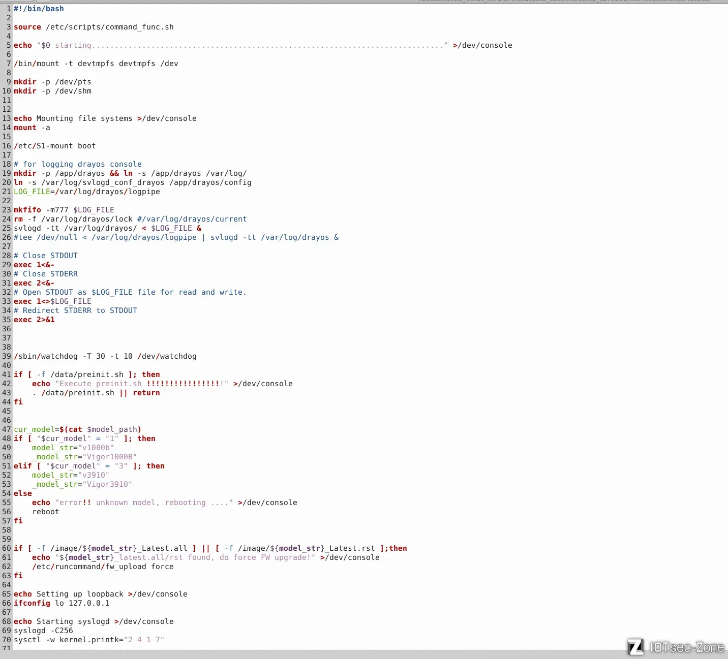
Task: Click the 'mkfifo -m777 $LOG_FILE' line
Action: tap(64, 210)
